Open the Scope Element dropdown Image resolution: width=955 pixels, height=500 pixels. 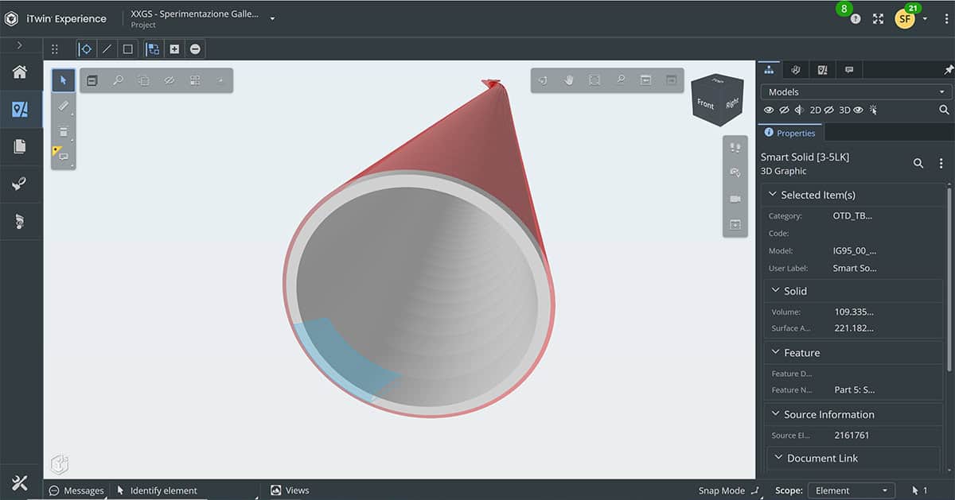[x=851, y=490]
